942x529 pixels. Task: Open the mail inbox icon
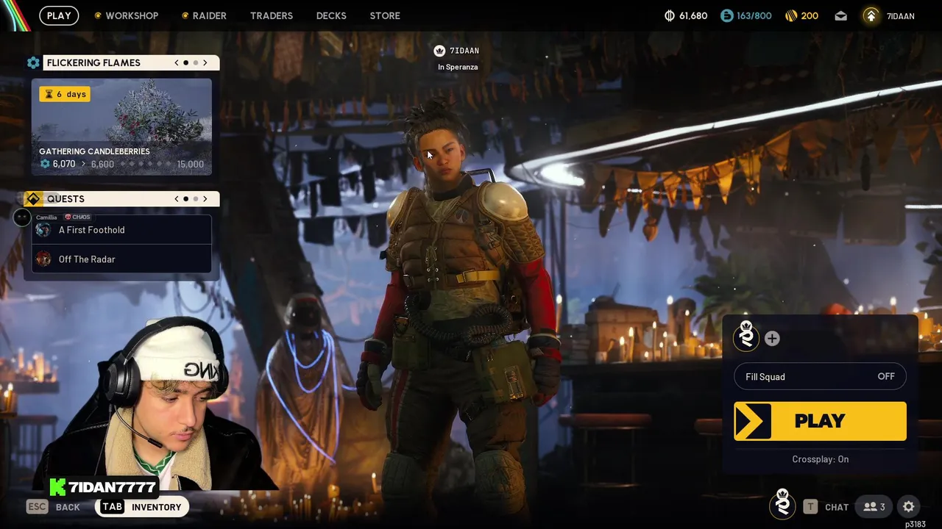click(x=840, y=15)
